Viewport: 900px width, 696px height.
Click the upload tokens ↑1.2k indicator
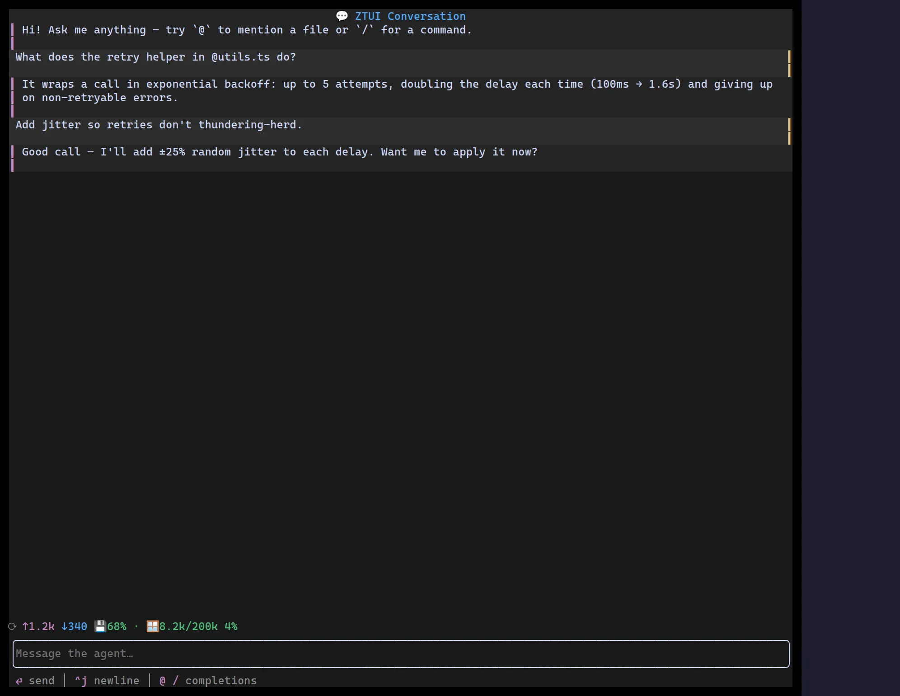coord(38,626)
